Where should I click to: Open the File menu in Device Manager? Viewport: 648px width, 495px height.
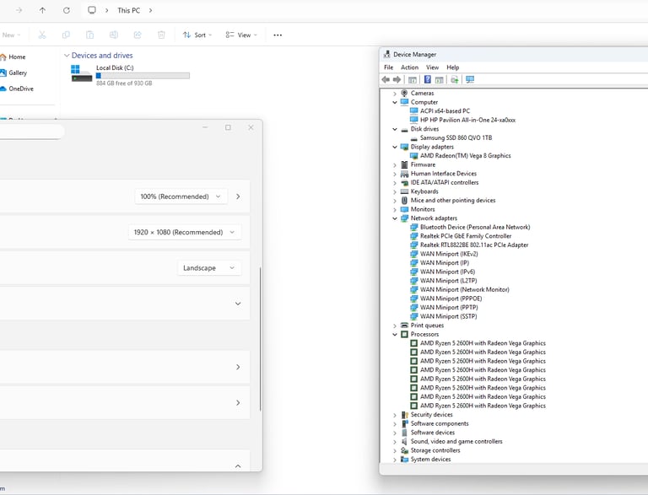pyautogui.click(x=388, y=67)
